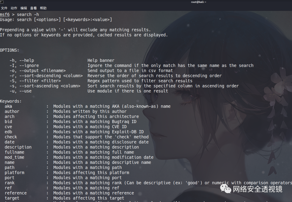
Task: Click 'Modules with a matching disclosure date'
Action: coord(101,142)
